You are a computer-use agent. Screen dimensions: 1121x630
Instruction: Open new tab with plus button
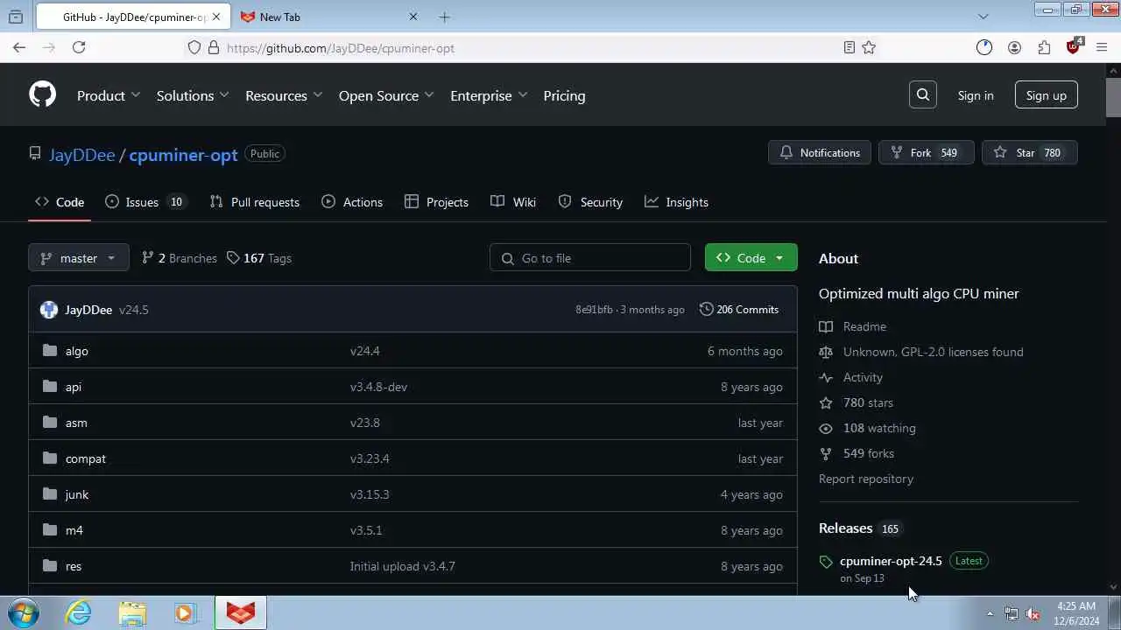click(444, 17)
